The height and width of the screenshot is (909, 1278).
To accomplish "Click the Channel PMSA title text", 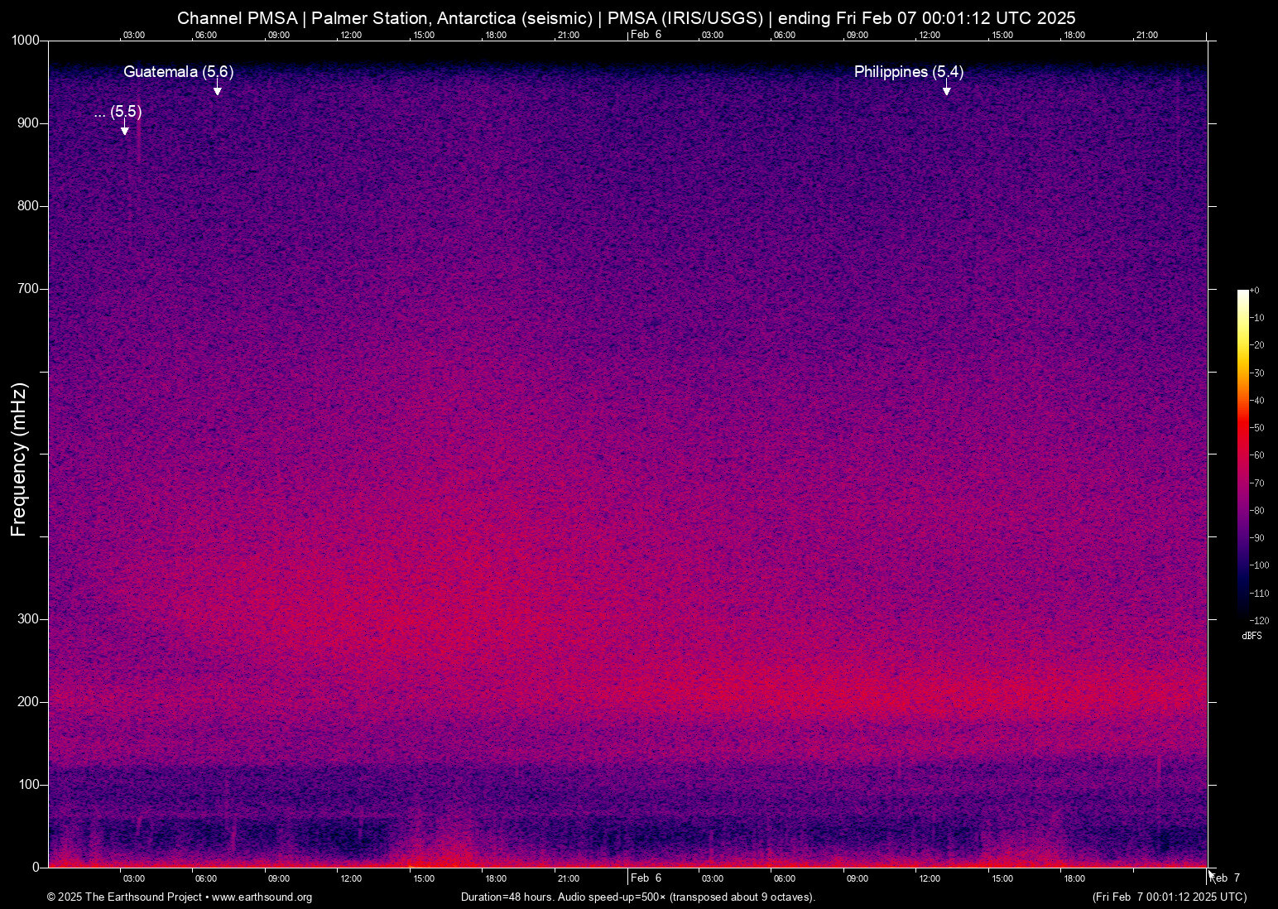I will tap(238, 17).
